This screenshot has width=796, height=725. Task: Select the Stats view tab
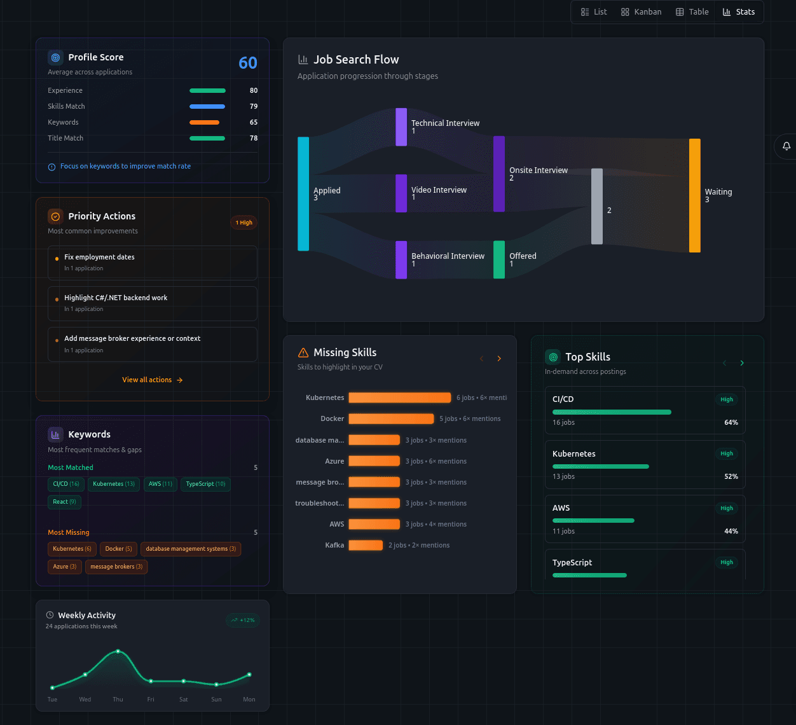(x=739, y=12)
